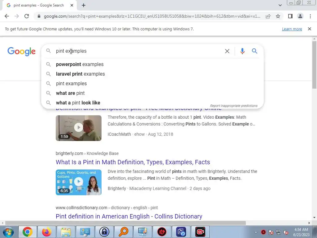The height and width of the screenshot is (238, 317).
Task: Choose suggestion what are pint
Action: [x=152, y=93]
